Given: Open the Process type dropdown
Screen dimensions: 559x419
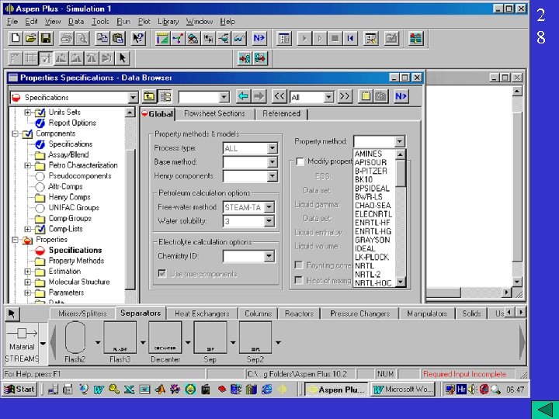Looking at the screenshot, I should point(272,148).
